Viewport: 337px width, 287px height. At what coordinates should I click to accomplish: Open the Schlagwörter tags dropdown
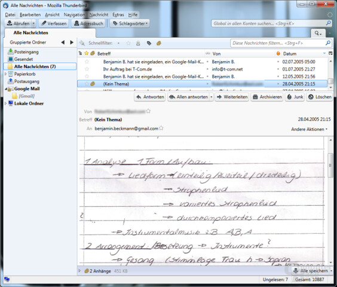pyautogui.click(x=130, y=23)
